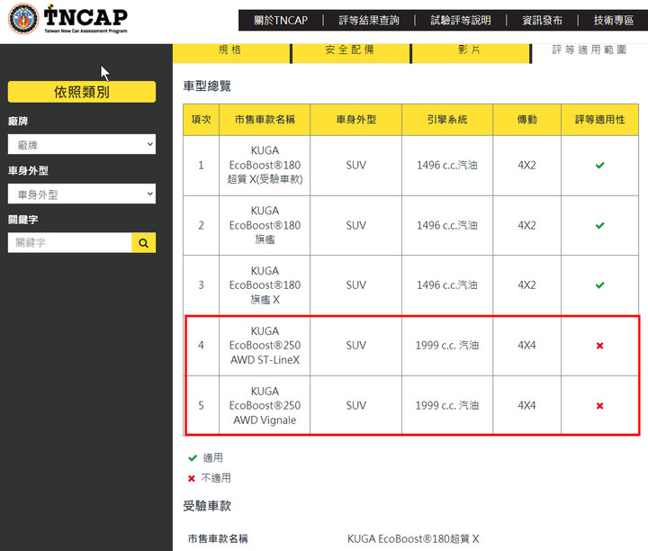
Task: Click KUGA EcoBoost®250 AWD Vignale cell
Action: coord(265,406)
